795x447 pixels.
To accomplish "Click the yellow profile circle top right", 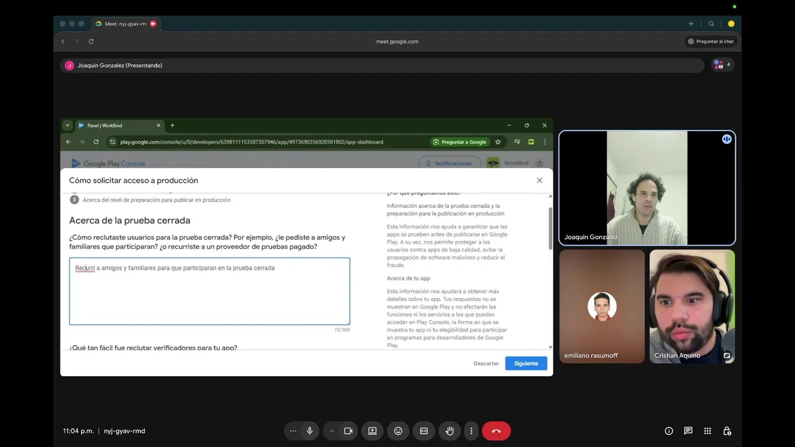I will tap(731, 24).
